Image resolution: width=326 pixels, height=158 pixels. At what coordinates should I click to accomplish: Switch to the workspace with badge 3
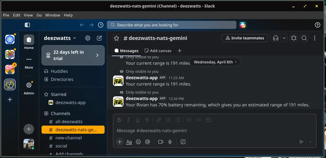tap(10, 69)
